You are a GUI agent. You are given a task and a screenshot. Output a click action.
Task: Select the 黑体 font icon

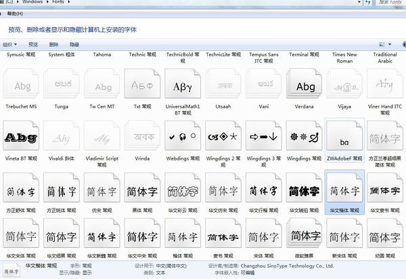pyautogui.click(x=142, y=188)
